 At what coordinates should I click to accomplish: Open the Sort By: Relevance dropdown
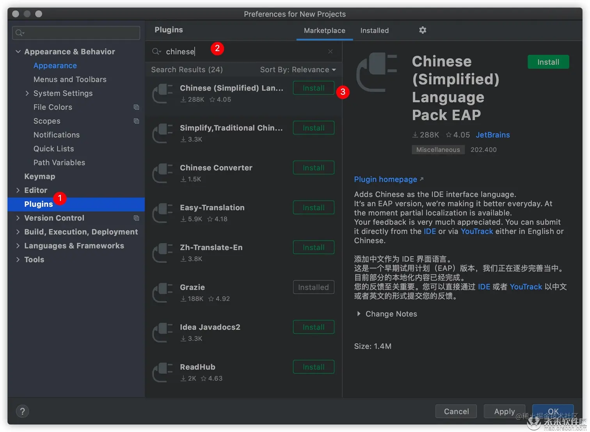pos(298,70)
